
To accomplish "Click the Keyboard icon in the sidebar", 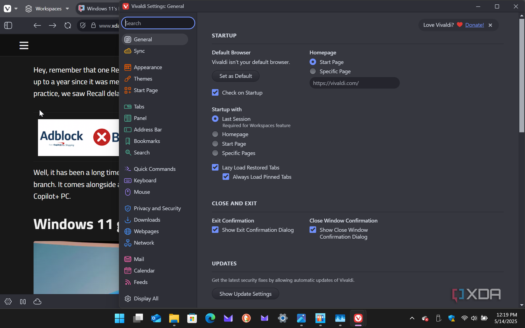I will 128,180.
